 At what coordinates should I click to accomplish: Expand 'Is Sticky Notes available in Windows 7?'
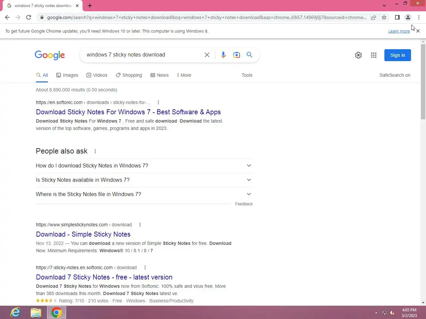click(144, 180)
